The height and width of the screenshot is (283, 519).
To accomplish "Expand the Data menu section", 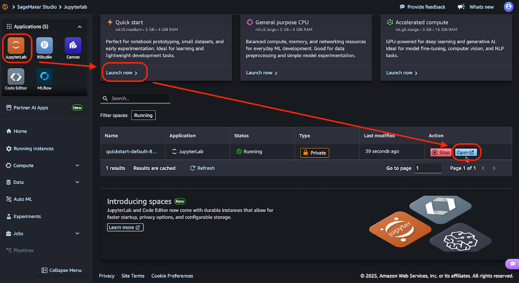I will point(77,182).
